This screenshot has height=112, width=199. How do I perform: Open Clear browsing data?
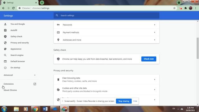coord(106,80)
